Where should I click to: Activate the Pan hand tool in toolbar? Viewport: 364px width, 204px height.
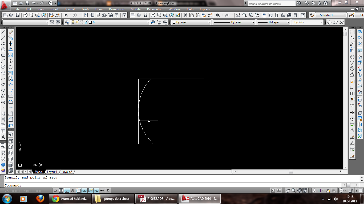(x=238, y=15)
